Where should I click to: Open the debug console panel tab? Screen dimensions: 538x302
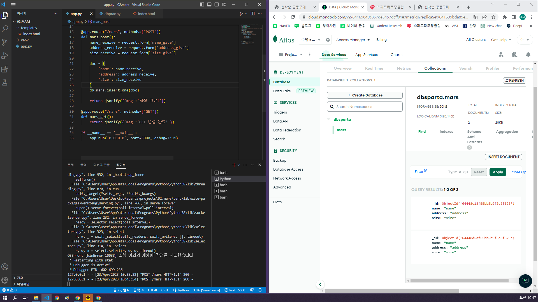point(101,165)
